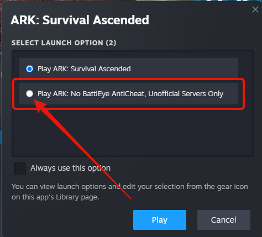Click the Play ARK: Survival Ascended option label

84,69
